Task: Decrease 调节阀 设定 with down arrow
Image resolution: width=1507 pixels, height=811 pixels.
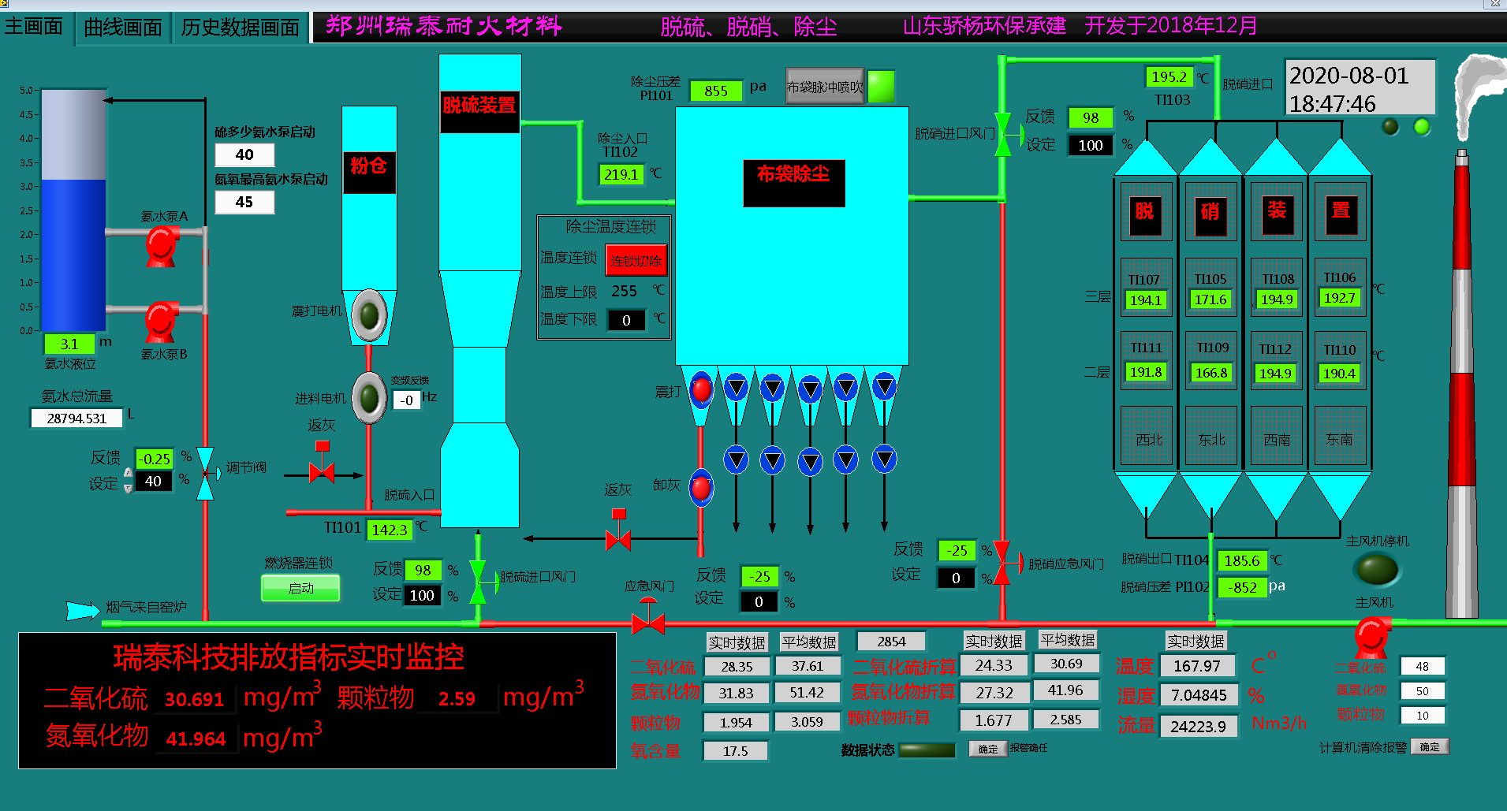Action: 129,489
